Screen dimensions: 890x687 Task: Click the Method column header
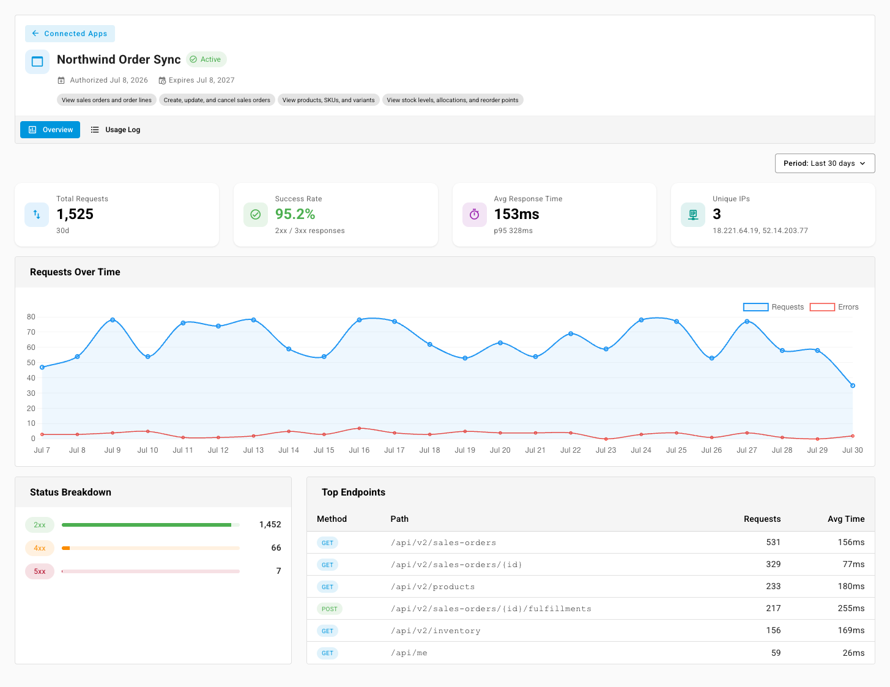point(332,519)
